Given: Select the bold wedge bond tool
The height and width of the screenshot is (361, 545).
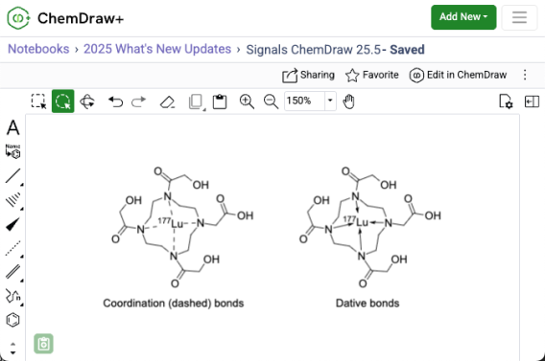Looking at the screenshot, I should pyautogui.click(x=13, y=224).
